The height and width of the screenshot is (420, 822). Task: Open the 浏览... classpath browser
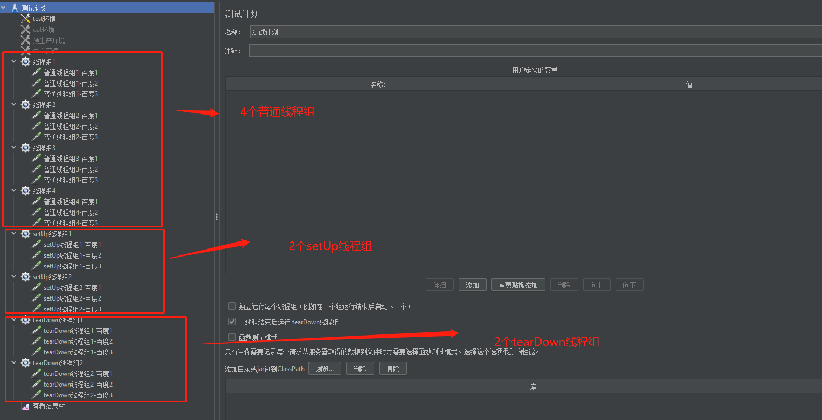click(325, 369)
